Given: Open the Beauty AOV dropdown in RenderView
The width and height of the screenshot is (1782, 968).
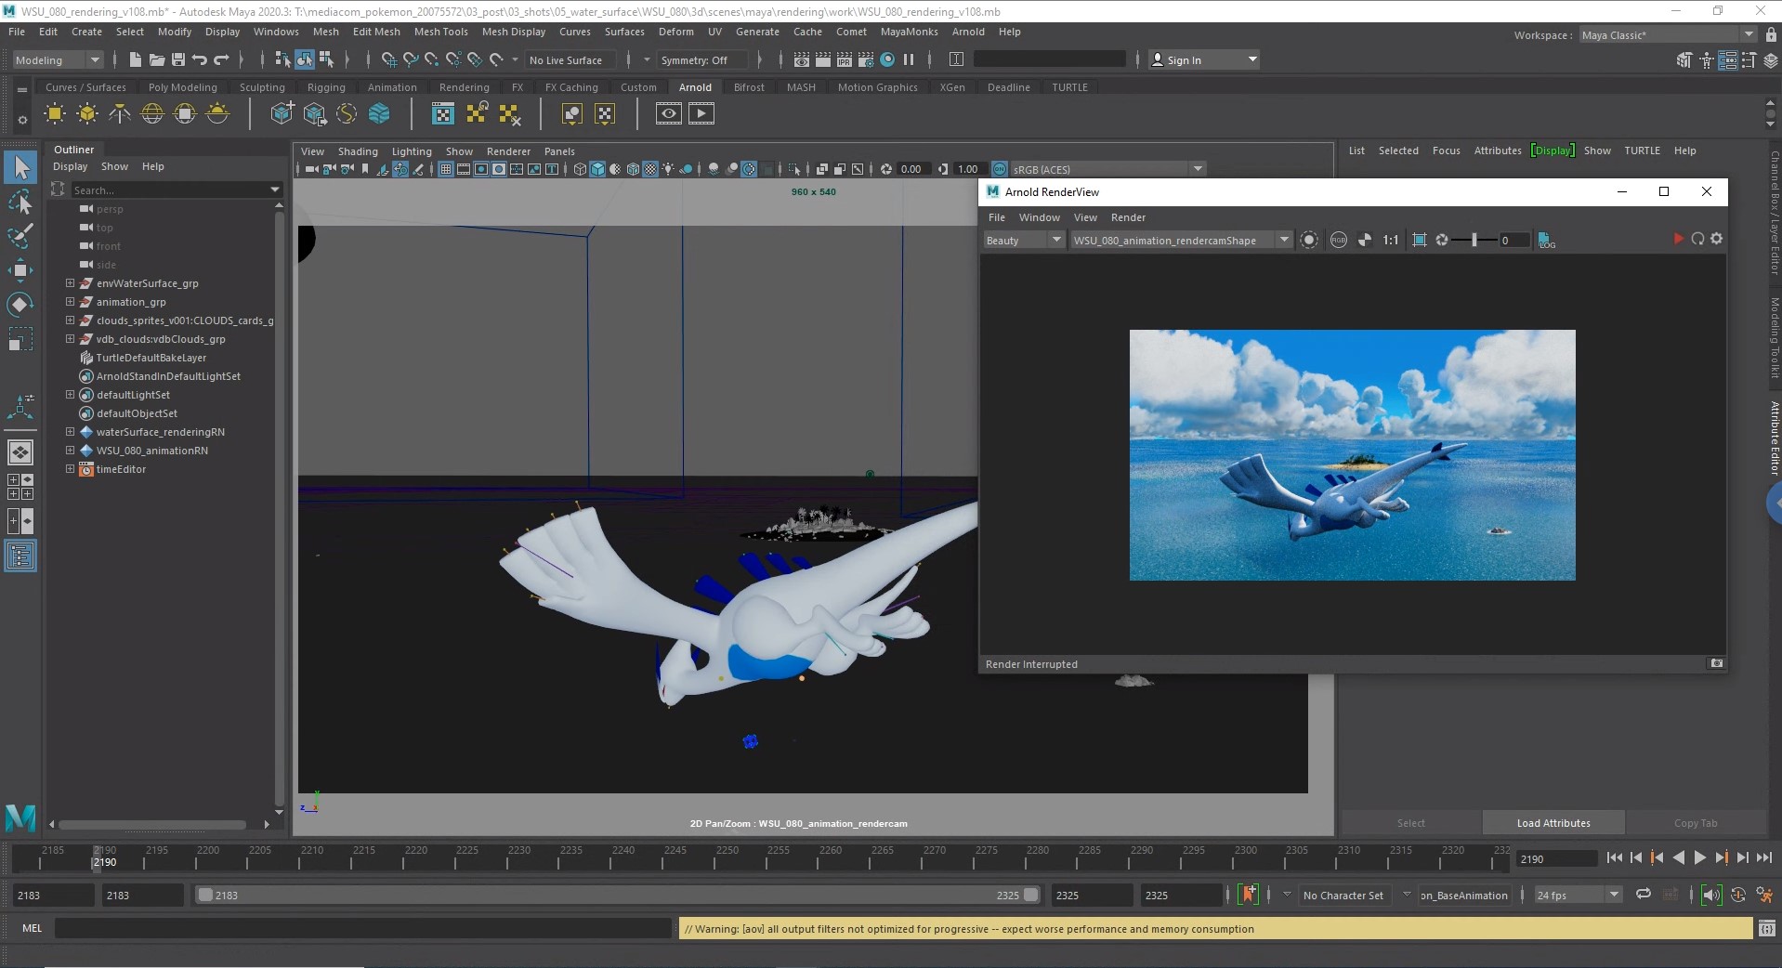Looking at the screenshot, I should (x=1023, y=240).
